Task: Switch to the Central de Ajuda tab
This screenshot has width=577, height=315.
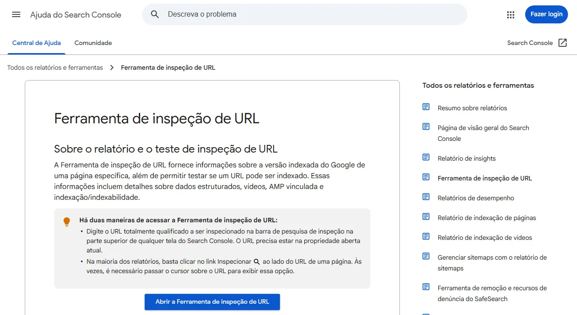Action: point(37,43)
